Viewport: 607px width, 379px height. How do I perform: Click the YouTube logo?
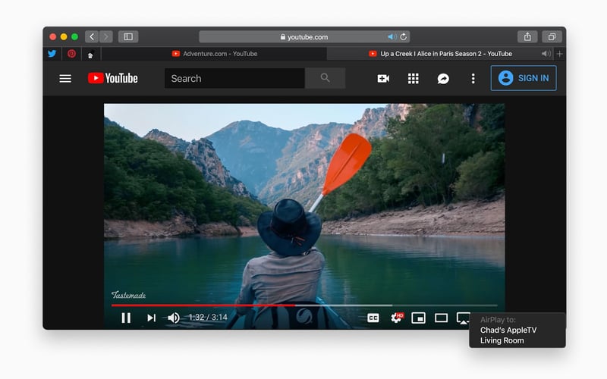[112, 78]
